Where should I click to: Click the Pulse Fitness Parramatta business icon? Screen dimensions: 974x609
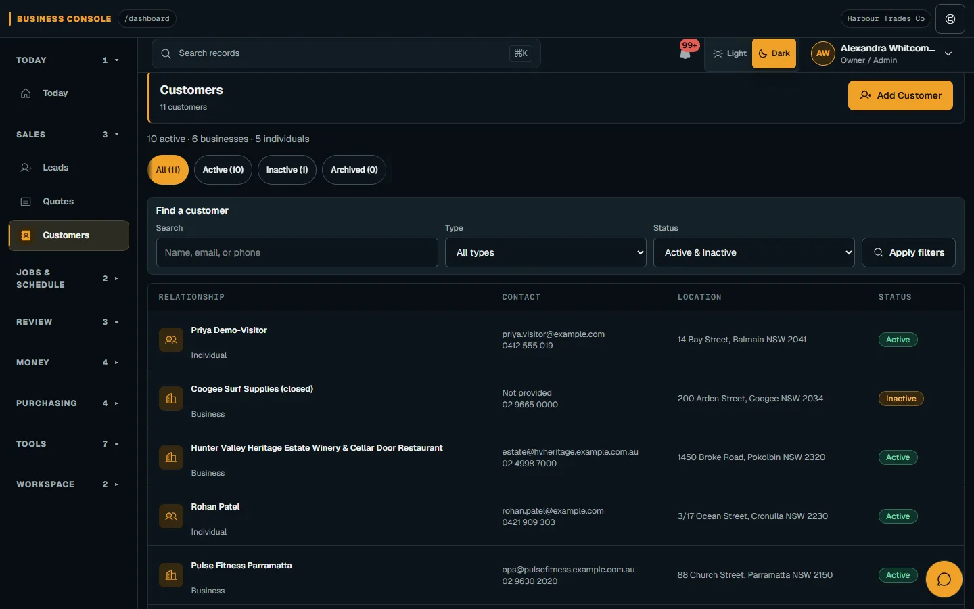(x=171, y=575)
